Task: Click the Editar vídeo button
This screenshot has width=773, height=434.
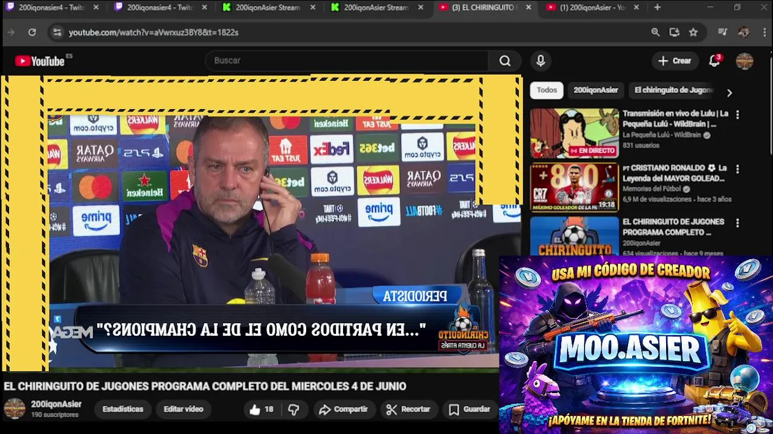Action: click(x=183, y=409)
